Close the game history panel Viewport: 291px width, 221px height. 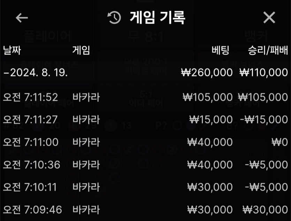[269, 18]
